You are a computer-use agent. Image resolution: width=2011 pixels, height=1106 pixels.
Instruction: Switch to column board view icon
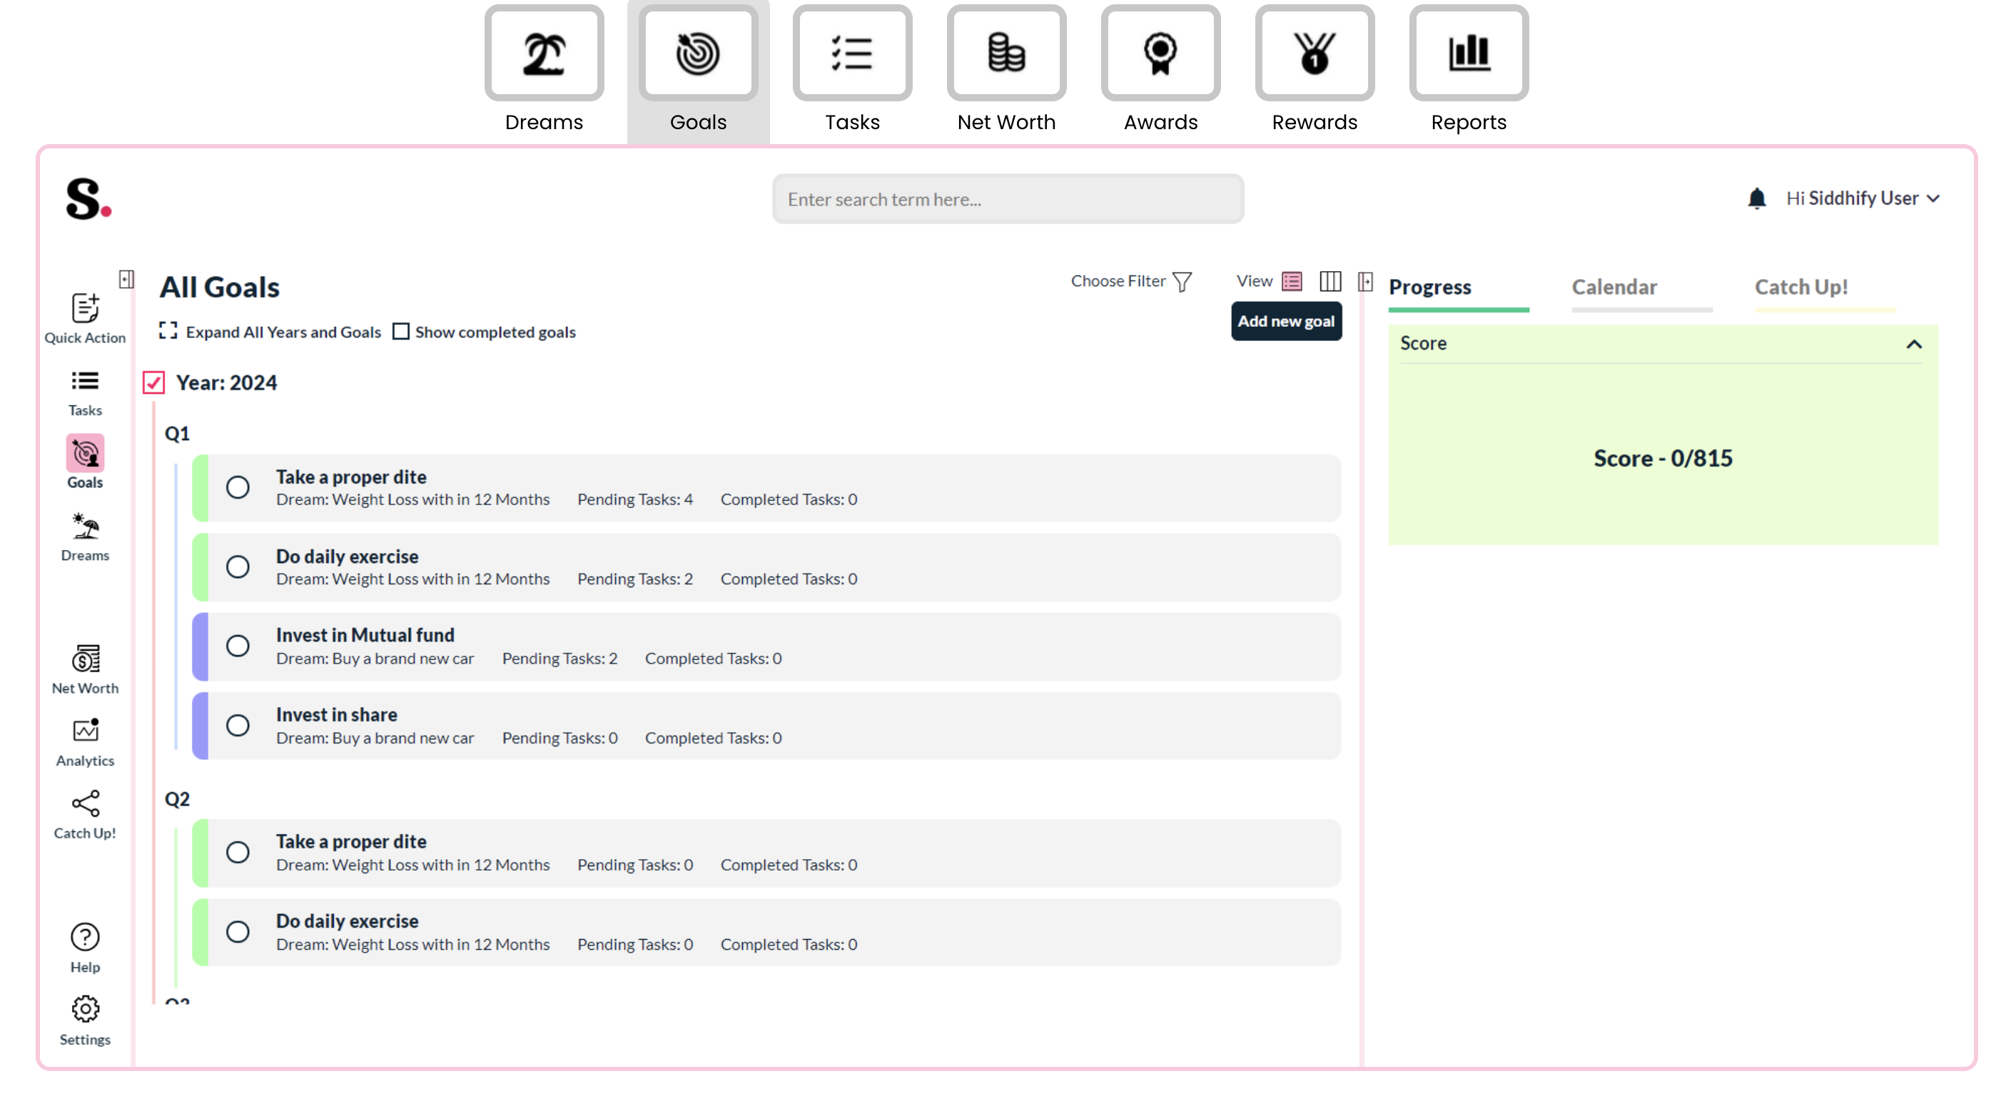click(1329, 281)
